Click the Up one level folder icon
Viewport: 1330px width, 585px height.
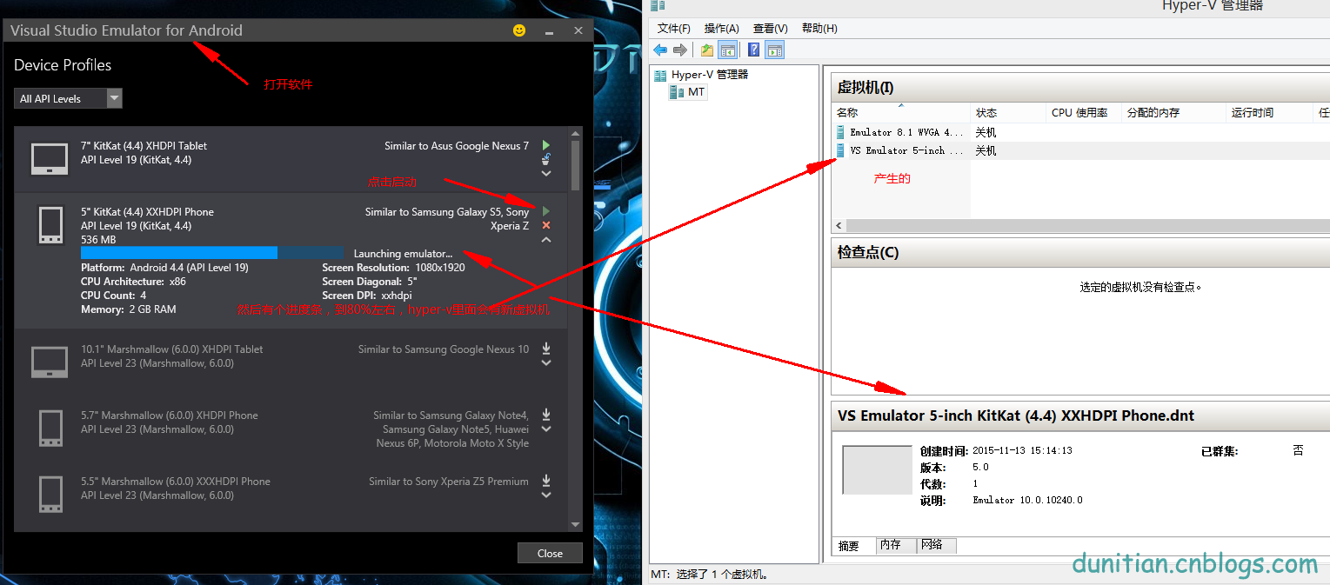pos(707,50)
